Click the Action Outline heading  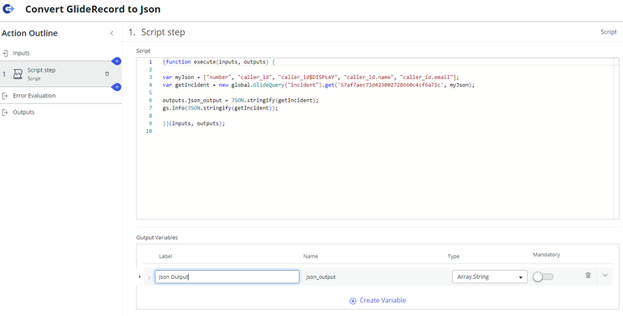pyautogui.click(x=29, y=33)
